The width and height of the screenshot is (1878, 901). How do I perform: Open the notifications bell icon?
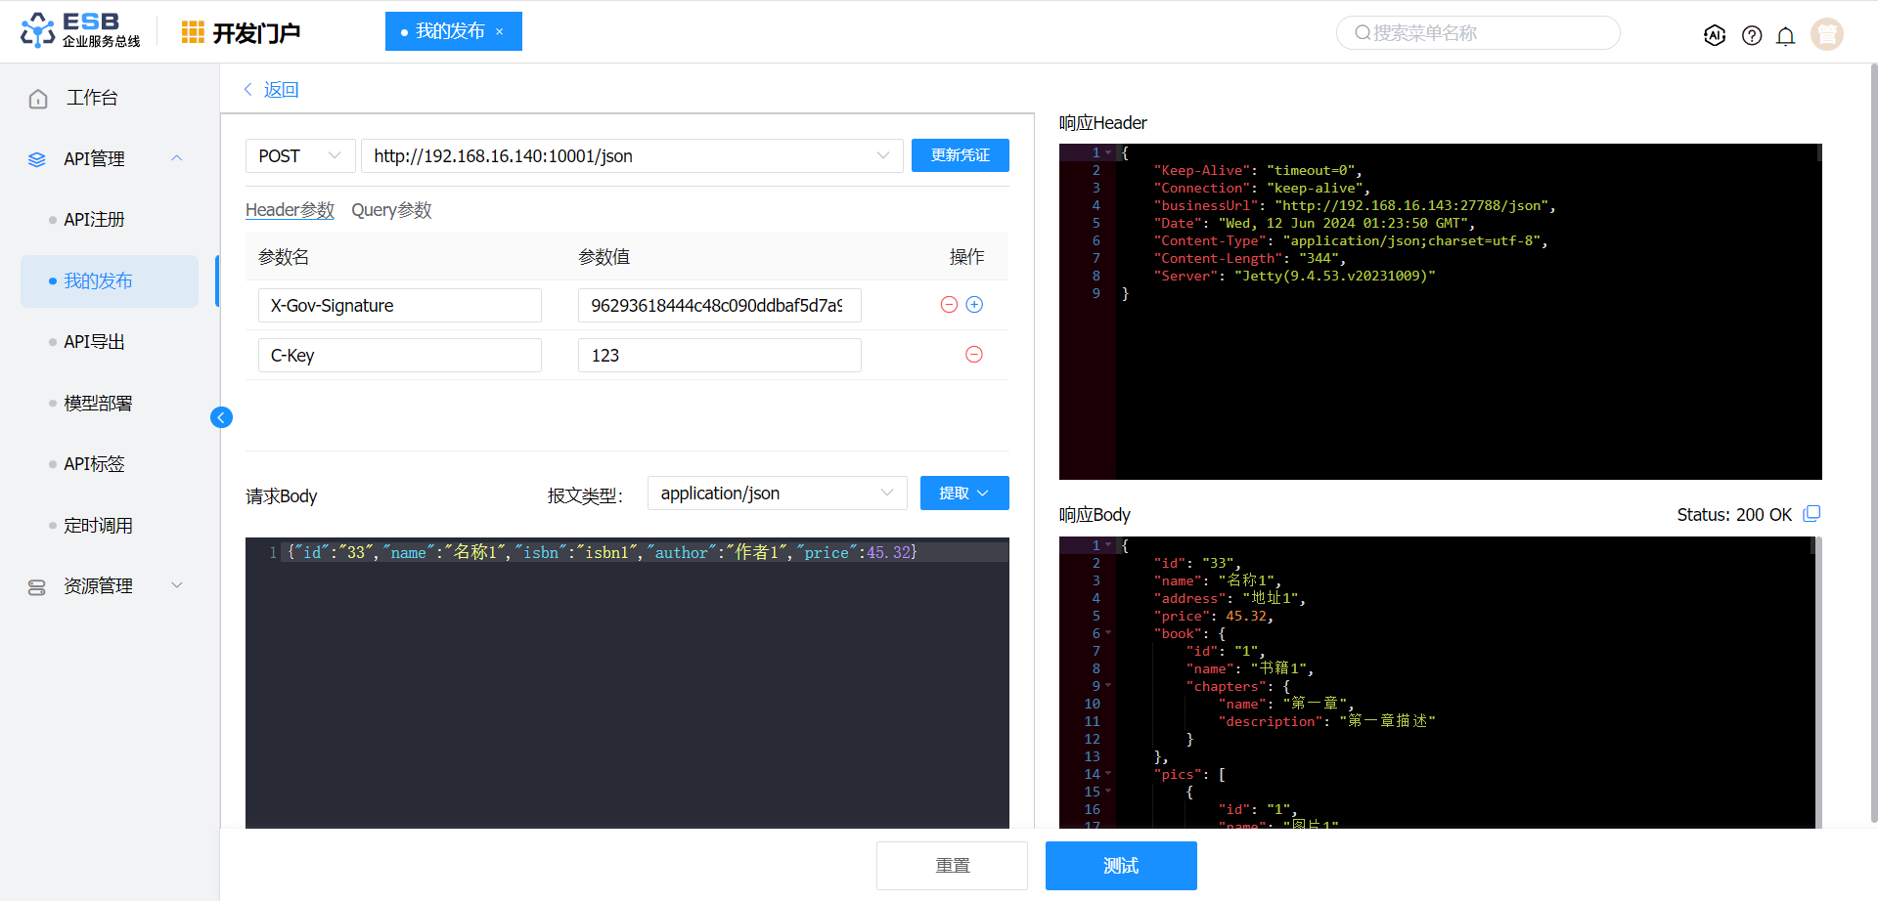pyautogui.click(x=1785, y=36)
